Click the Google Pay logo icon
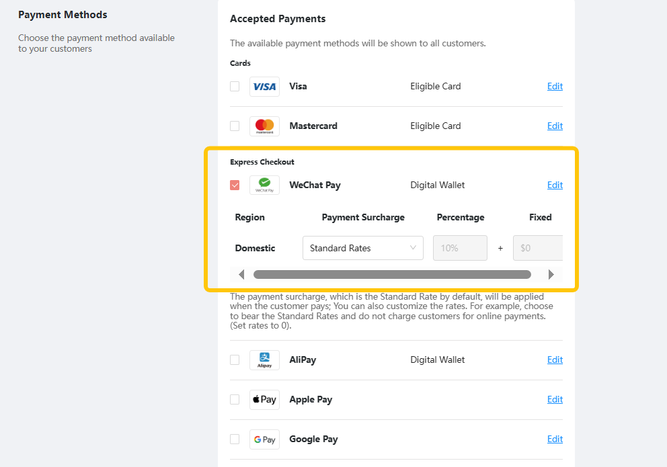Viewport: 667px width, 467px height. coord(264,439)
